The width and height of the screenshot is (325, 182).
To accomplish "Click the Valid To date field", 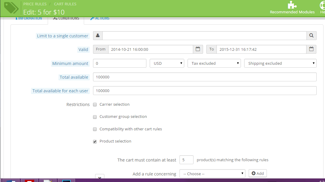I will pos(261,49).
